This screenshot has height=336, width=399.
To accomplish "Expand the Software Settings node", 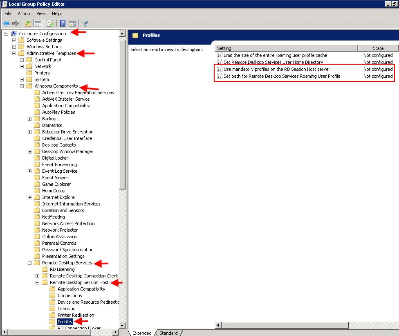I will point(14,40).
